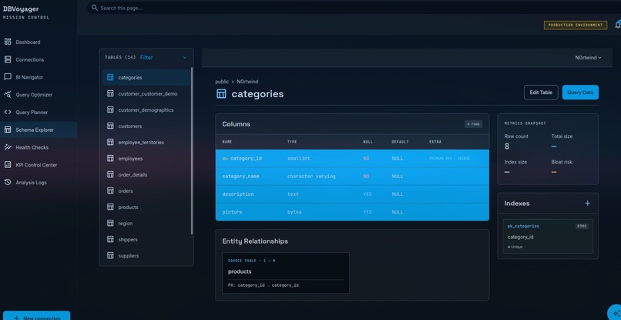This screenshot has width=621, height=320.
Task: Open the pk_categories index link
Action: pos(523,226)
